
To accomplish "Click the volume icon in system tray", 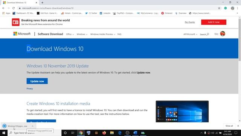I will [213, 133].
